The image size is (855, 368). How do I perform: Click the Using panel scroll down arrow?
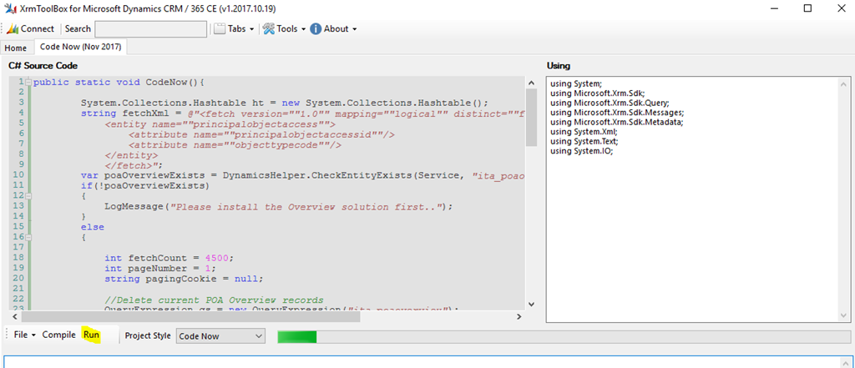(x=844, y=316)
